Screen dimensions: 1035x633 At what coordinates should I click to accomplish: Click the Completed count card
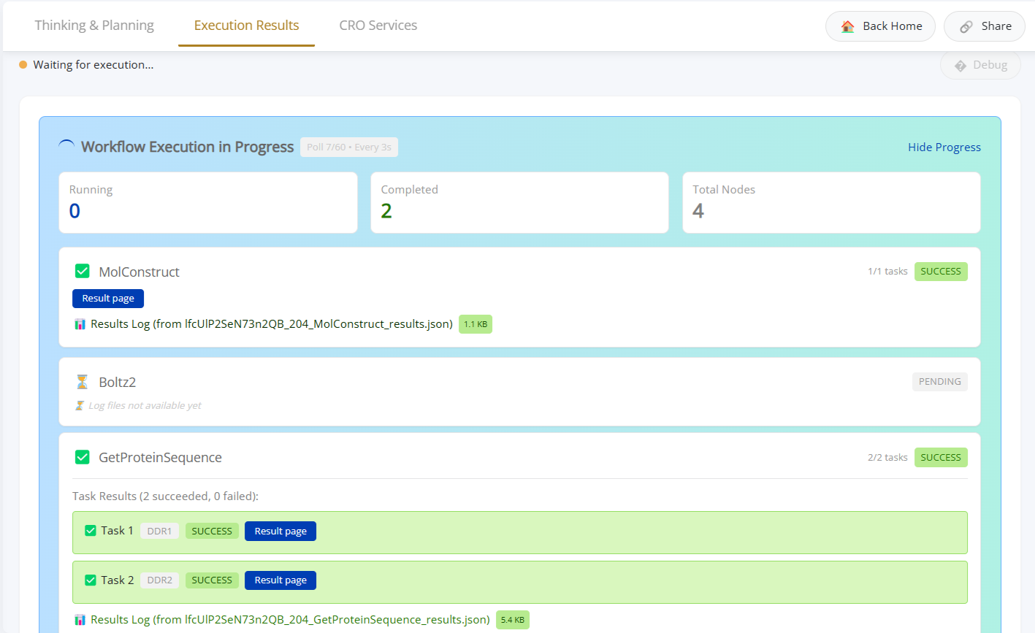point(519,202)
